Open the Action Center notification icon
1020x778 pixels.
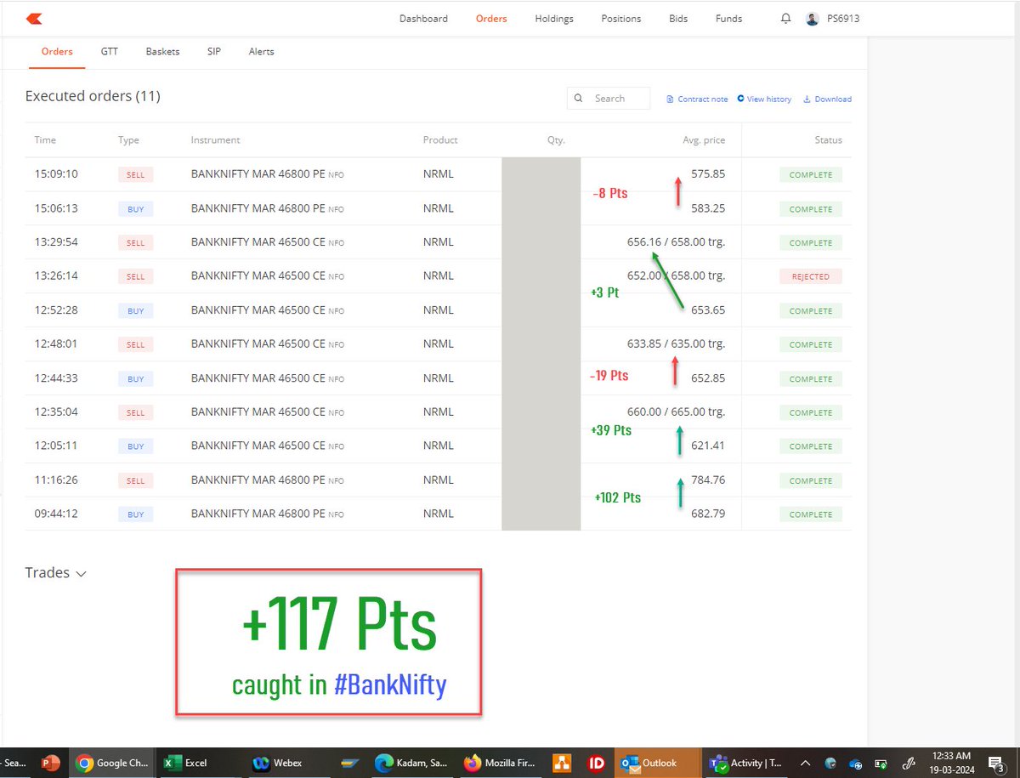(x=995, y=763)
